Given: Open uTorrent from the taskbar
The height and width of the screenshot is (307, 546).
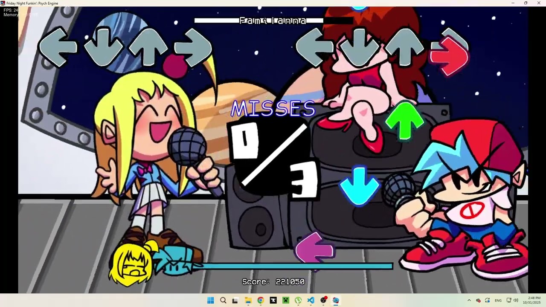Looking at the screenshot, I should [298, 300].
